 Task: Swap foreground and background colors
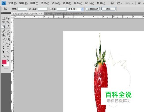click(x=8, y=60)
